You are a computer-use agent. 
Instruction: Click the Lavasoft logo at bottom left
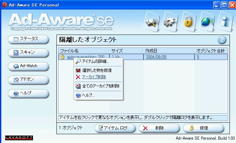[x=19, y=138]
